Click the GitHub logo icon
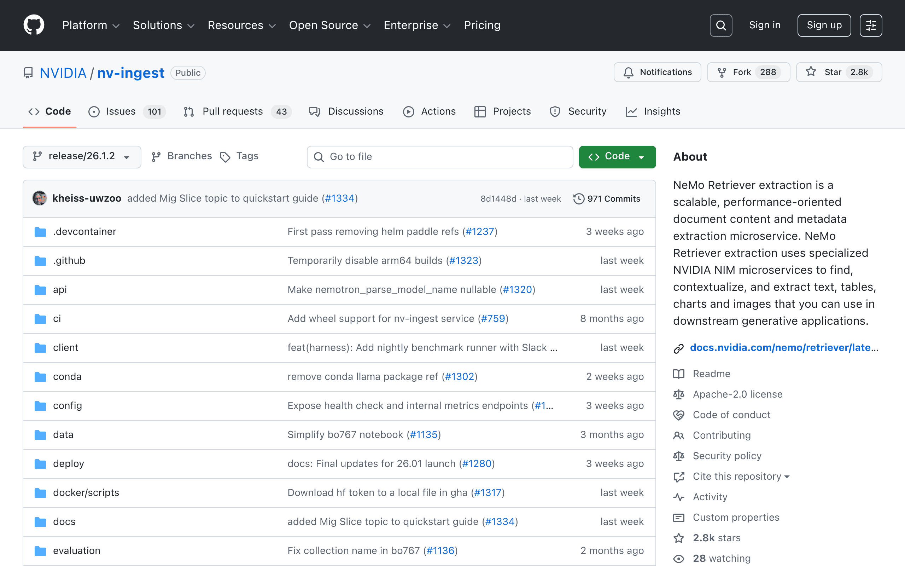The width and height of the screenshot is (905, 566). pos(34,25)
